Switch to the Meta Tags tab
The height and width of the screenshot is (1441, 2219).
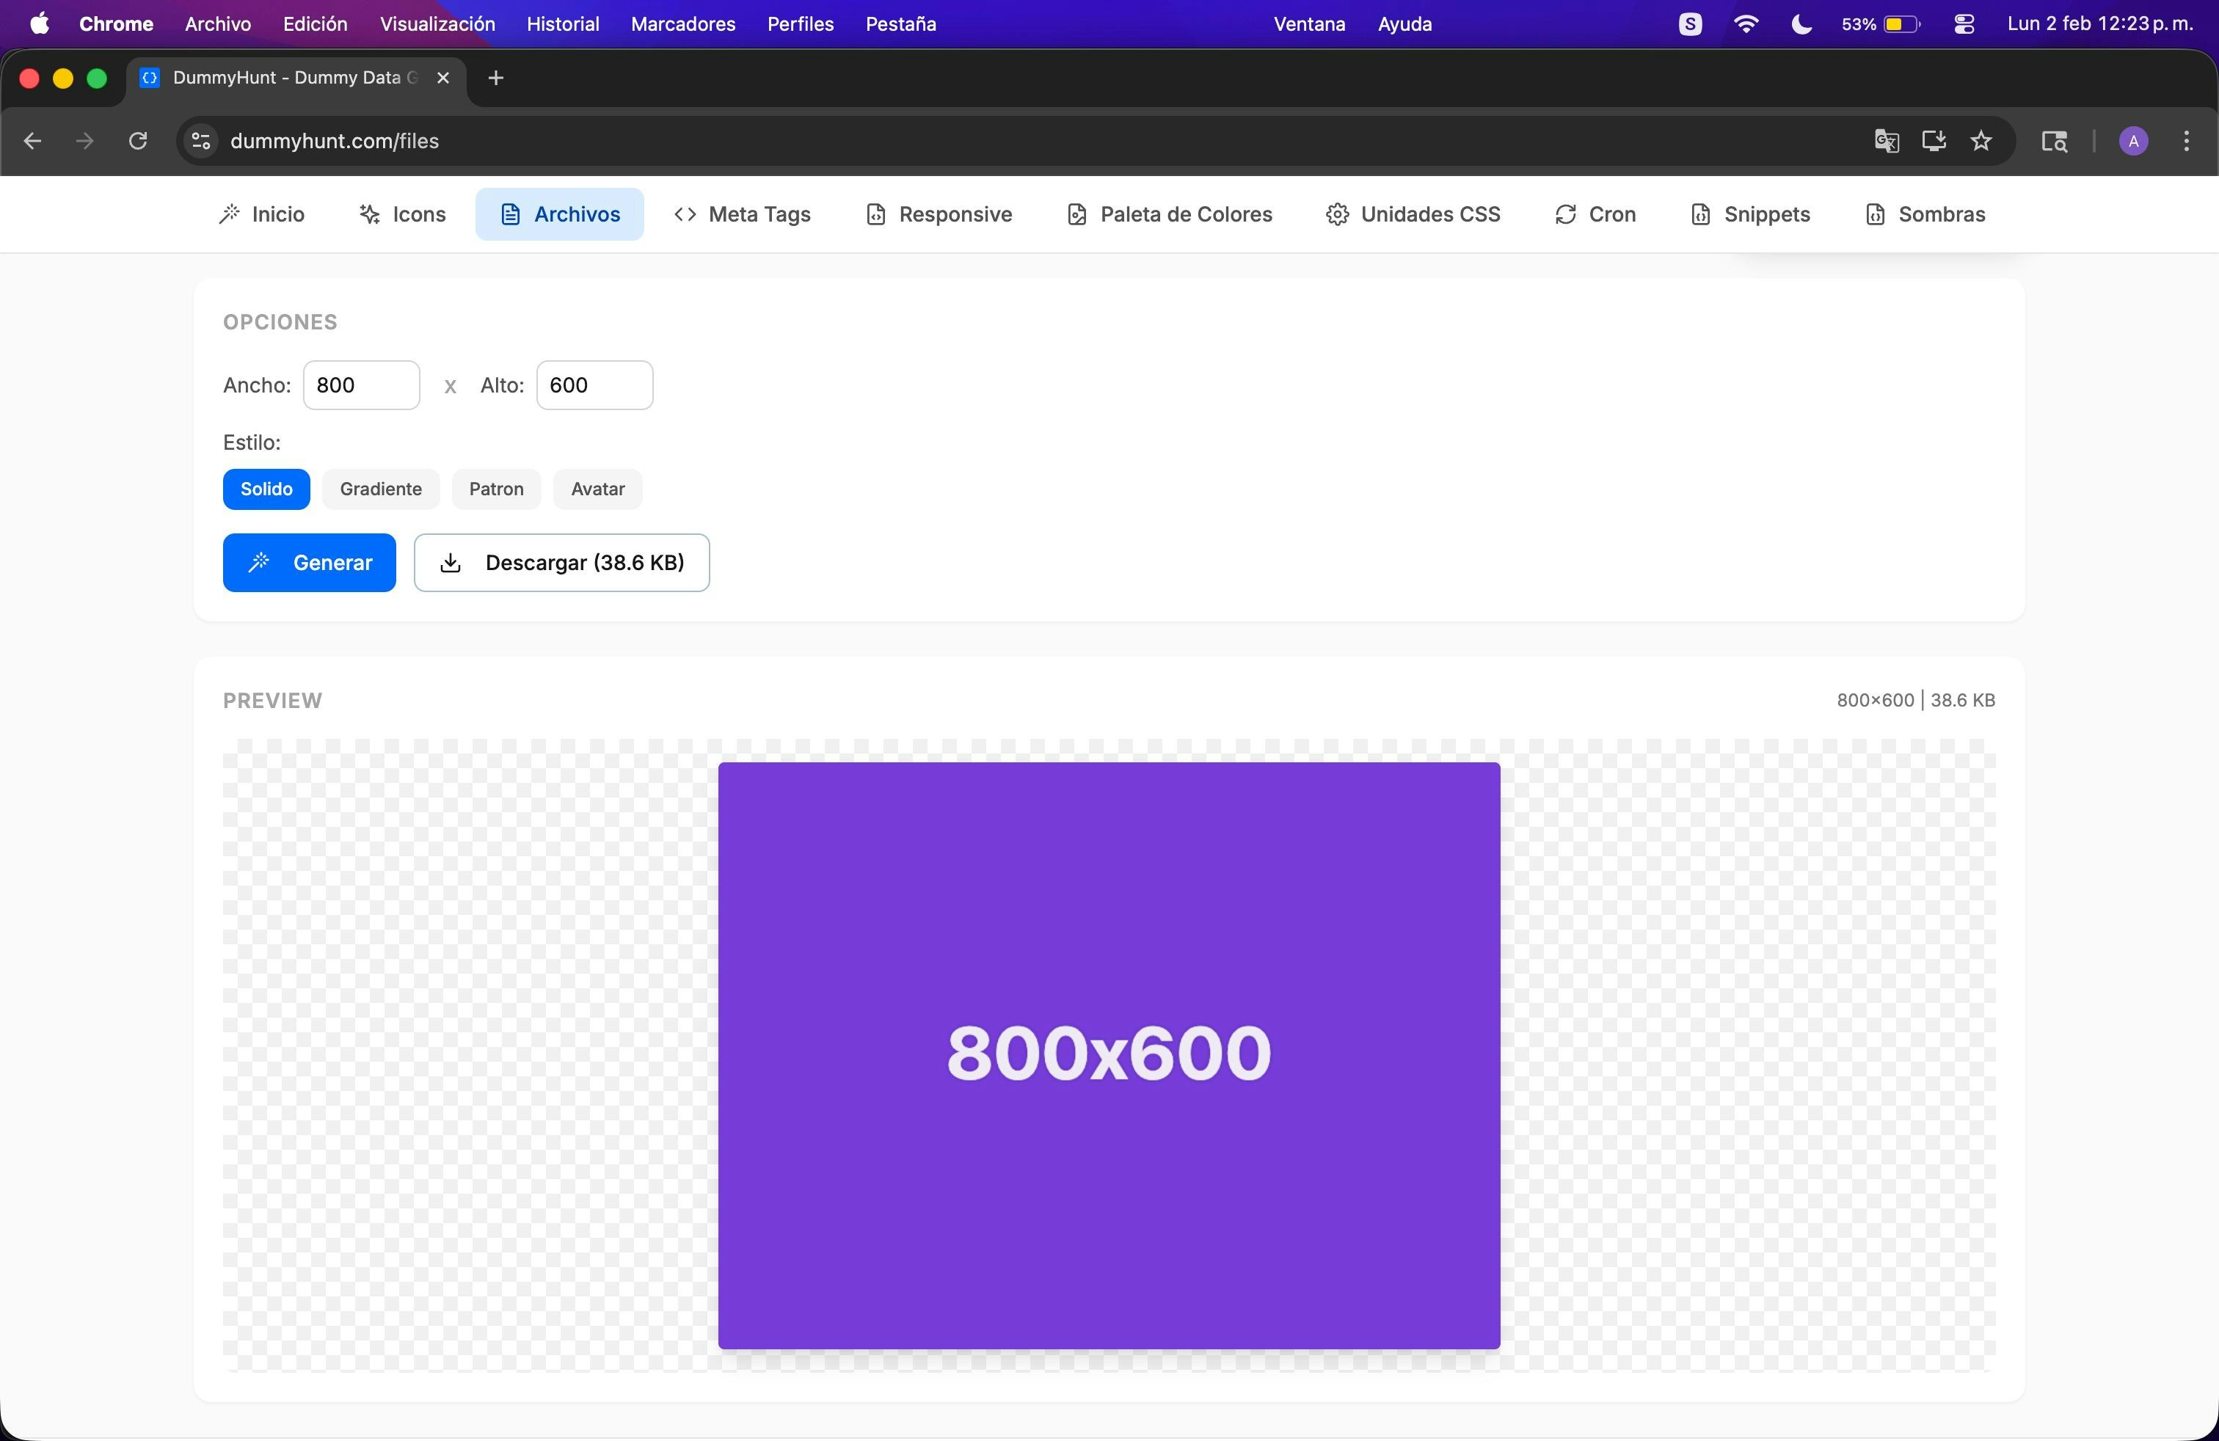[742, 214]
